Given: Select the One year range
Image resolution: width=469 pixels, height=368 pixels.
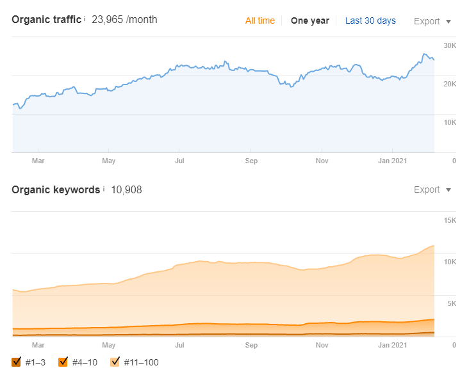Looking at the screenshot, I should (x=310, y=20).
